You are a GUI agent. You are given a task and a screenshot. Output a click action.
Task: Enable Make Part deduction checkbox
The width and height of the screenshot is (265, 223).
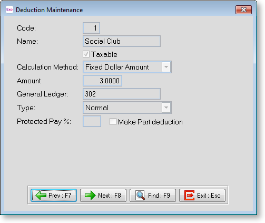(113, 122)
